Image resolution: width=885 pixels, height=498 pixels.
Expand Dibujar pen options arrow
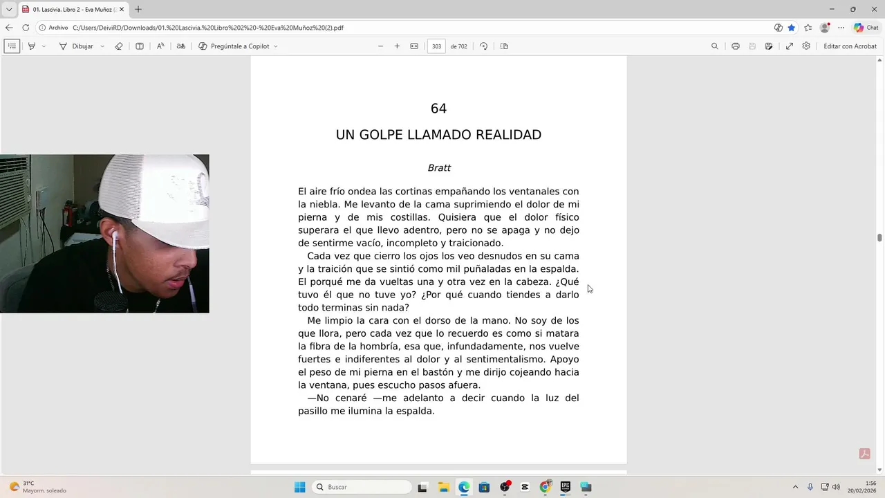pyautogui.click(x=102, y=46)
